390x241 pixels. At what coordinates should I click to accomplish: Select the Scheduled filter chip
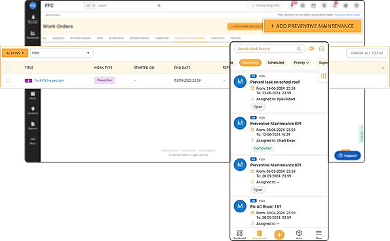275,63
